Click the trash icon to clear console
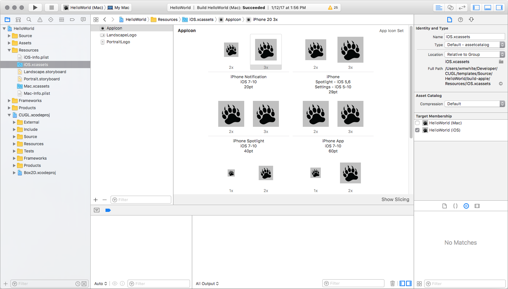Image resolution: width=508 pixels, height=289 pixels. click(x=392, y=284)
